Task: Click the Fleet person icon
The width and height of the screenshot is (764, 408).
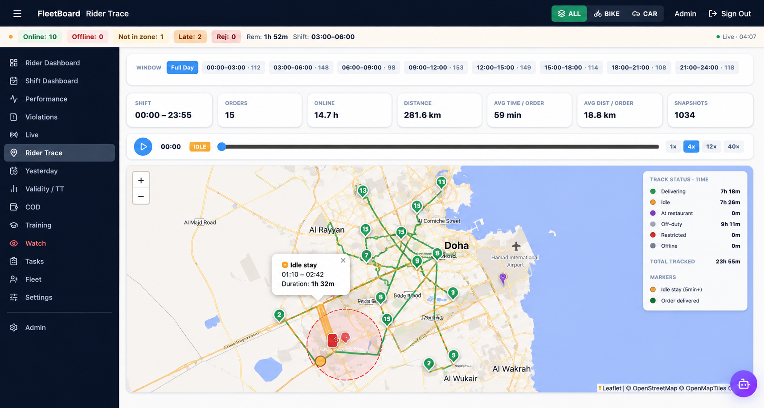Action: pyautogui.click(x=14, y=279)
